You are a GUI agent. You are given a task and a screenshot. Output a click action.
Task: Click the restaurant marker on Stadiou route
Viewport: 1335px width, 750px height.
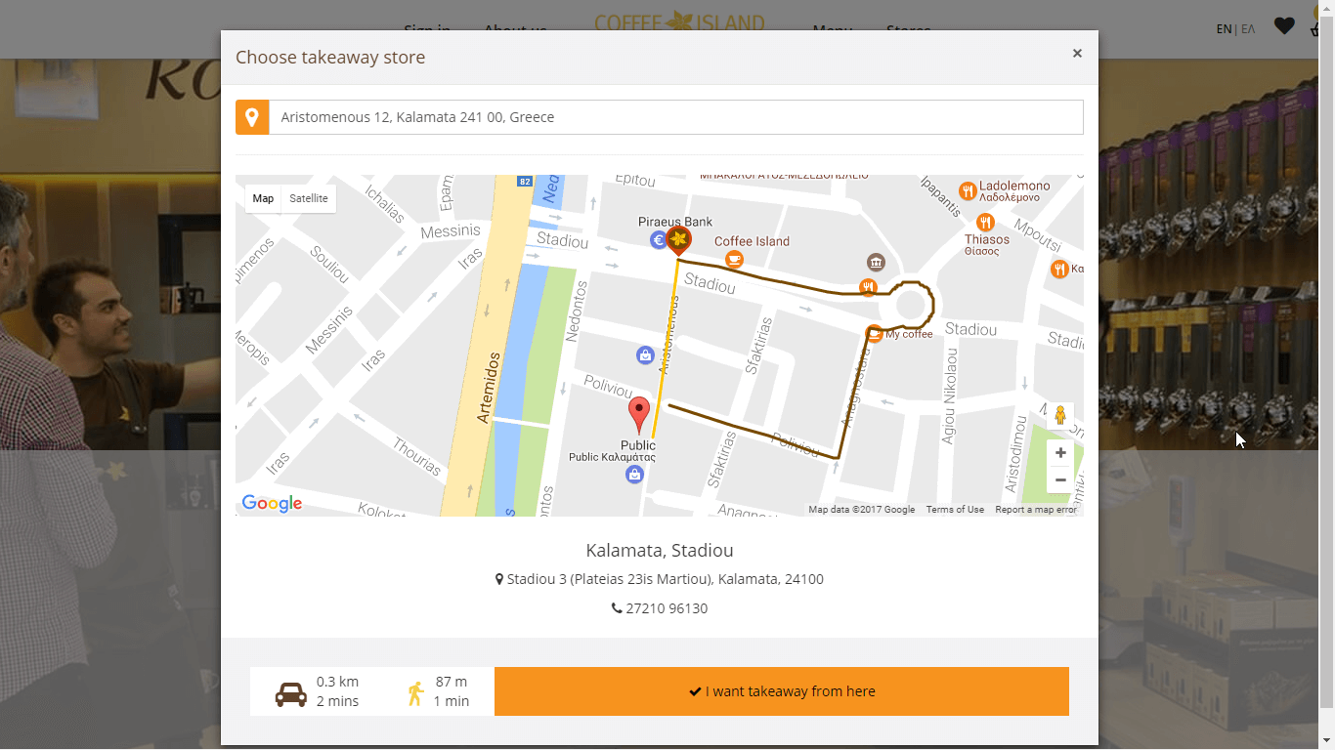tap(867, 287)
